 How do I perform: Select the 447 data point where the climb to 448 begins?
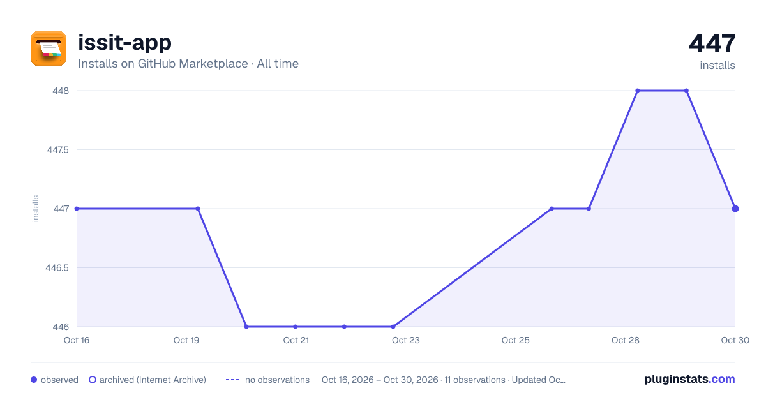589,209
